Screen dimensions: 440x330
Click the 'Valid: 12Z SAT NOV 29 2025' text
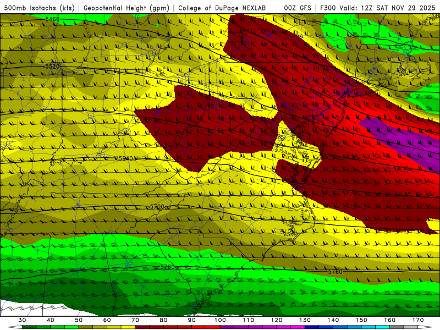coord(387,8)
